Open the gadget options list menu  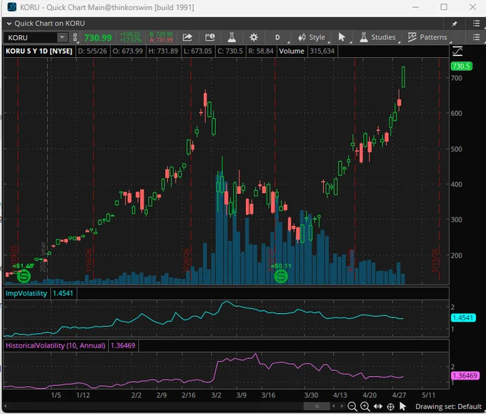[477, 24]
